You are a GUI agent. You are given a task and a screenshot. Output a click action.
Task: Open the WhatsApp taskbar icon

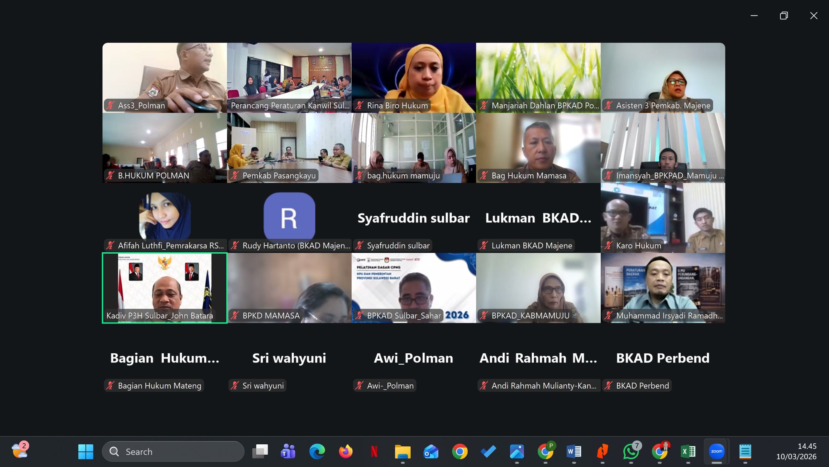pyautogui.click(x=630, y=451)
